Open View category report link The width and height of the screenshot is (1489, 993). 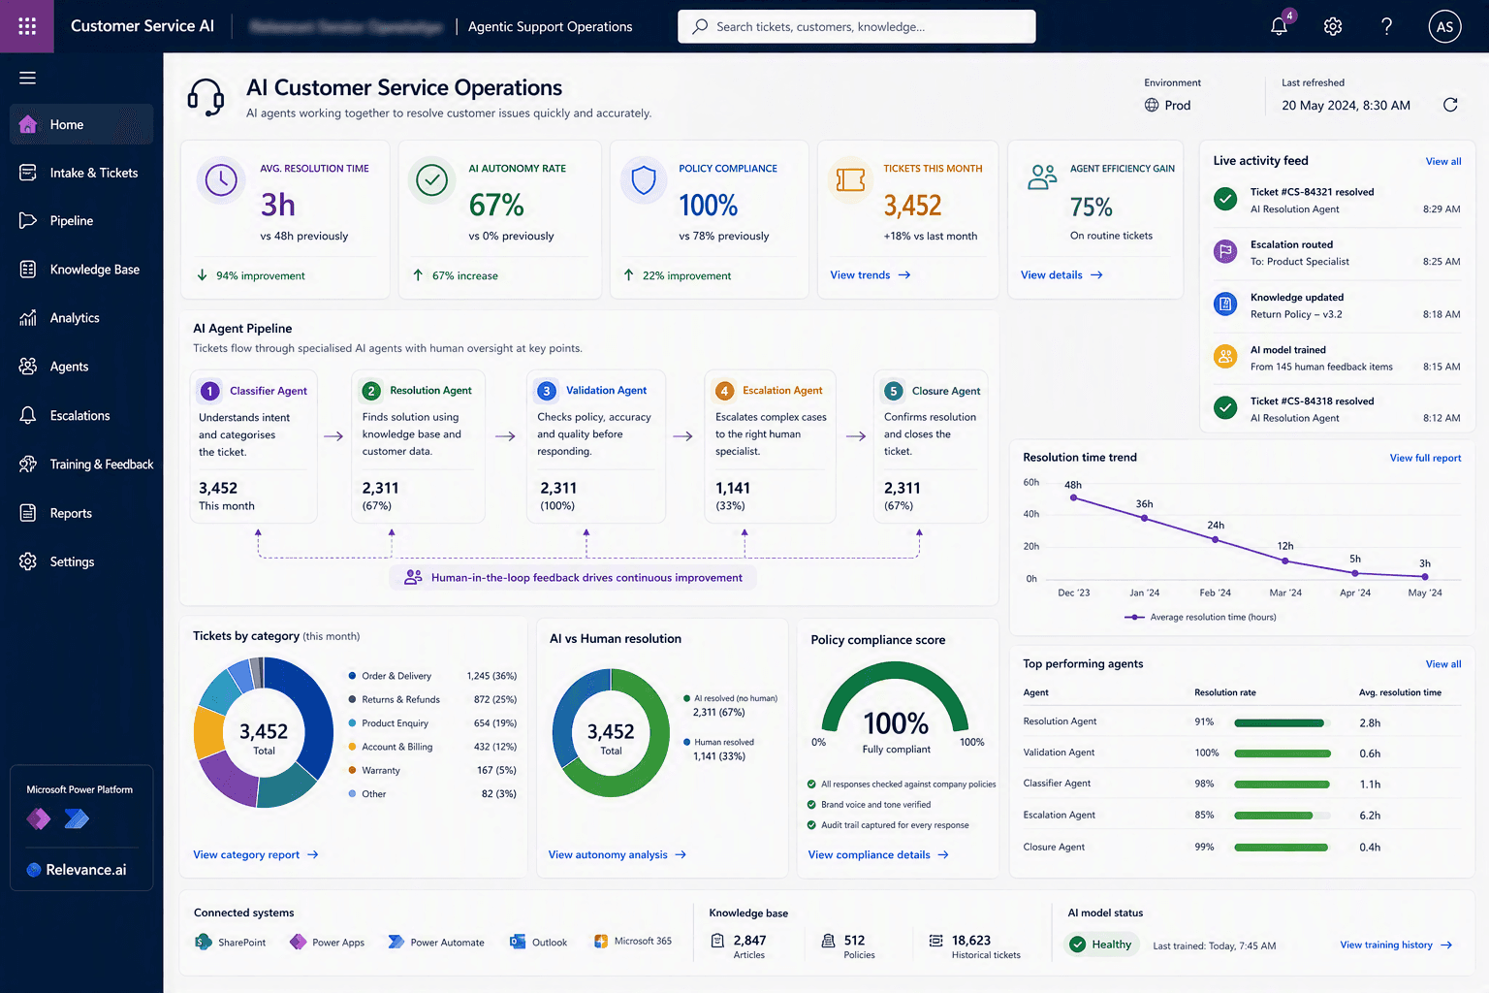256,854
